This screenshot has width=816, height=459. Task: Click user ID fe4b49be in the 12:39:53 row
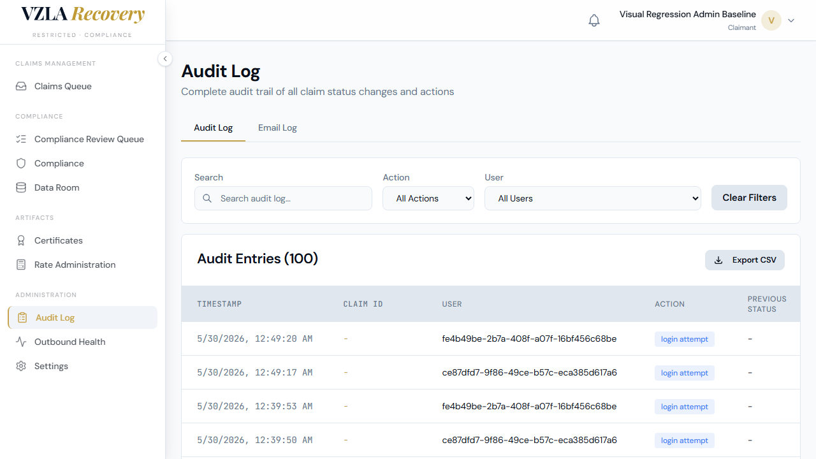pos(529,406)
